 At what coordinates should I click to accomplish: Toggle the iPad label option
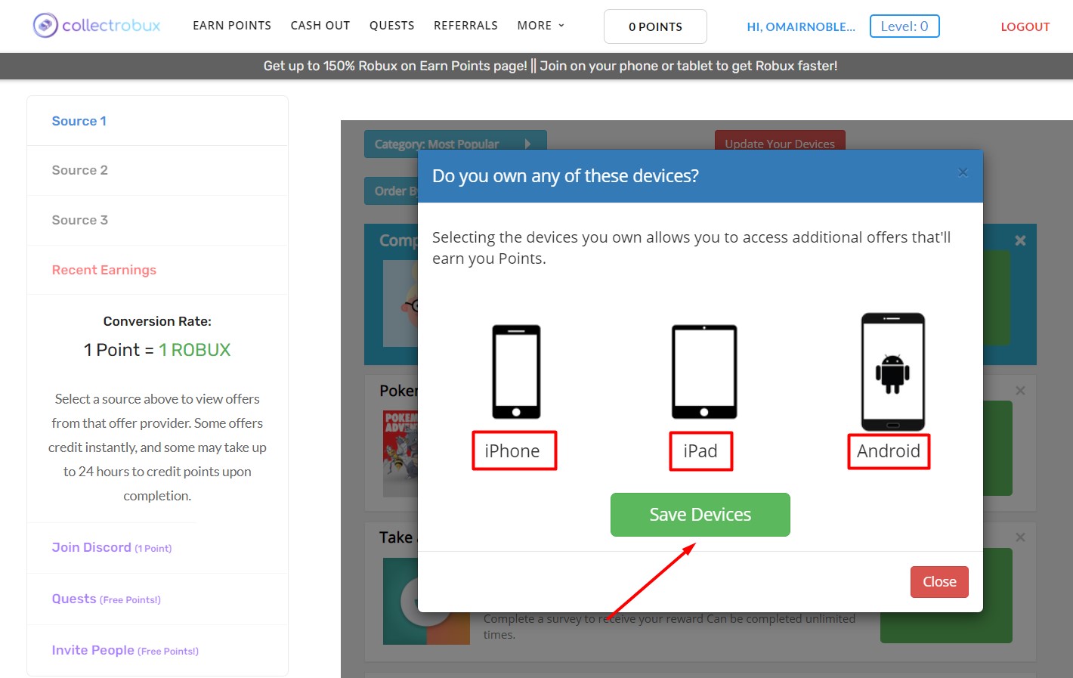click(700, 451)
